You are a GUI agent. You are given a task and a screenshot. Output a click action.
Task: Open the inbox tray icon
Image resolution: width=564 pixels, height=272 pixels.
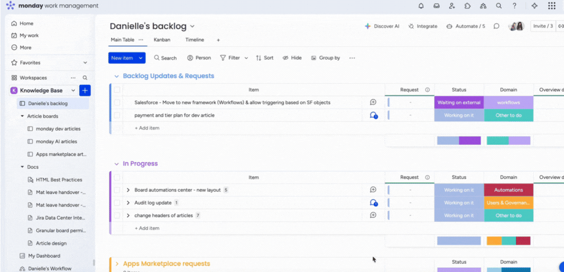tap(436, 6)
